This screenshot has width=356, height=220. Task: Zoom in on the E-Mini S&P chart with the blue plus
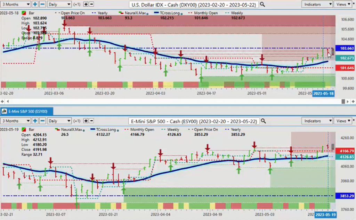click(x=35, y=121)
